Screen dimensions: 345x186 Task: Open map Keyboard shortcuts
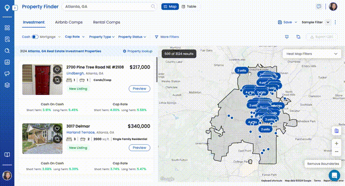point(272,181)
